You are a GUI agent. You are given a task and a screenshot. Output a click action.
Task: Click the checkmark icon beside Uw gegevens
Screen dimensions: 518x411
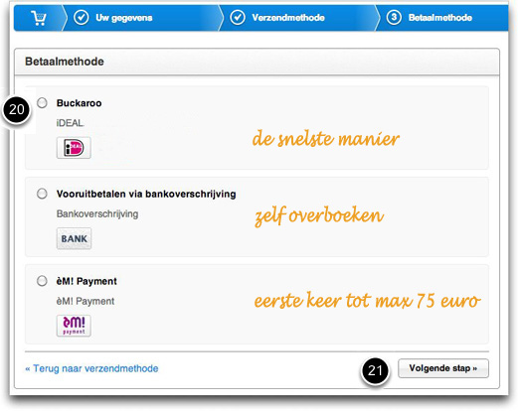[82, 18]
